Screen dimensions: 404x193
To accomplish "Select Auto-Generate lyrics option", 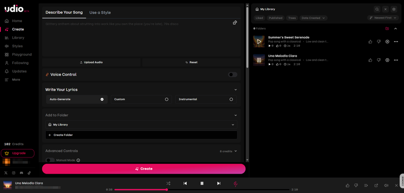I will pyautogui.click(x=77, y=99).
